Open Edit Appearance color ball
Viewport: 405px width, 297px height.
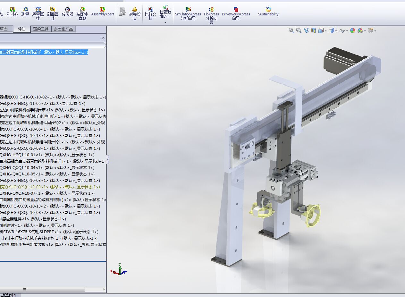click(x=353, y=30)
